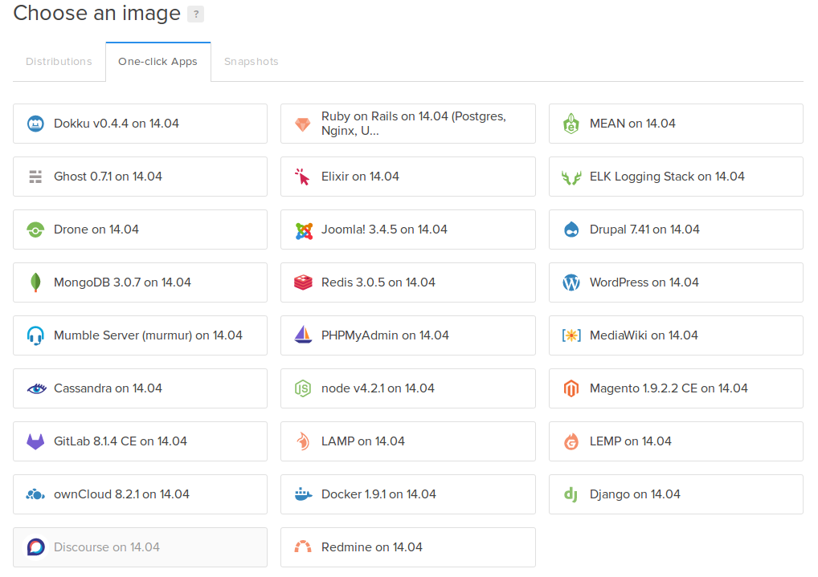818x577 pixels.
Task: Click the Magento orange logo icon
Action: [571, 388]
